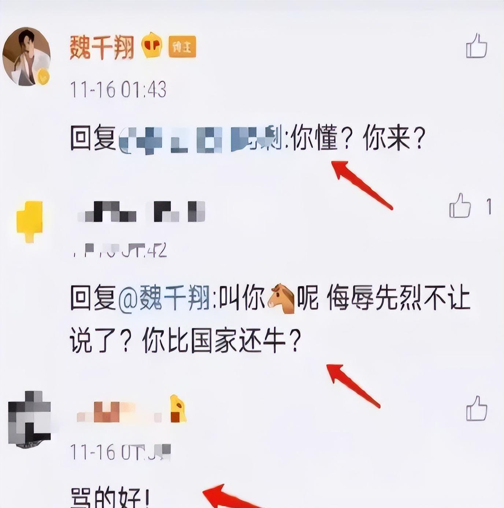504x508 pixels.
Task: Click the "你比国家还牛?" comment text
Action: click(x=221, y=340)
